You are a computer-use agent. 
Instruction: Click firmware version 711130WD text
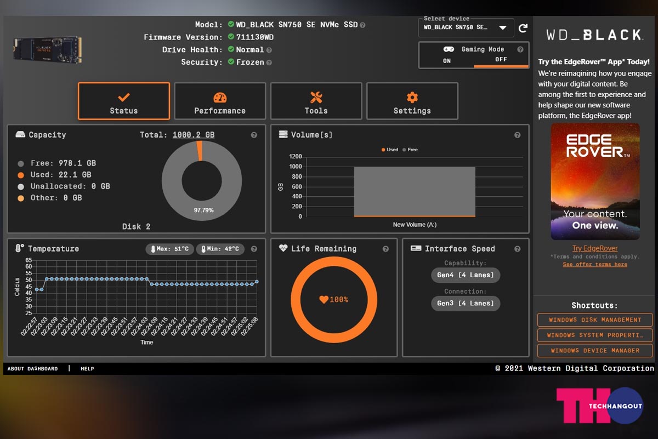click(255, 37)
